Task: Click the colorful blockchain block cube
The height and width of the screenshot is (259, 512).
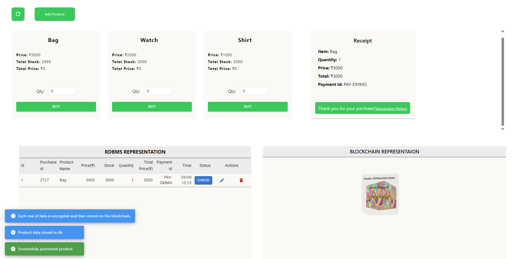Action: 381,195
